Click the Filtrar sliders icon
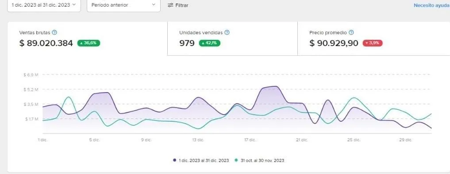The image size is (450, 174). (170, 5)
